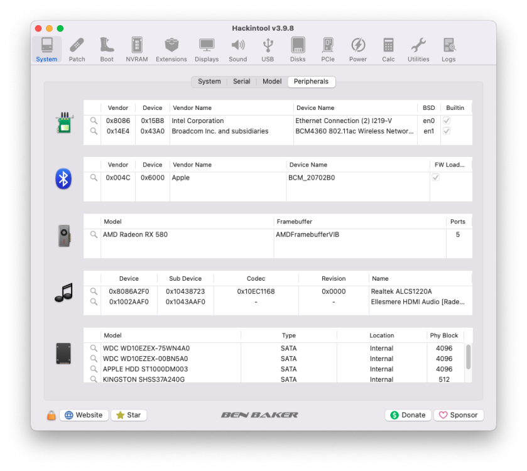527x471 pixels.
Task: Click the music note audio icon
Action: point(64,293)
